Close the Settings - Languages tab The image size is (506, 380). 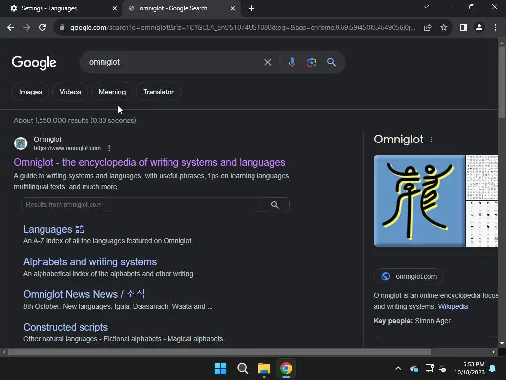pyautogui.click(x=115, y=8)
